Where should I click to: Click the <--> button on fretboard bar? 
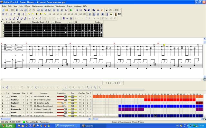point(71,22)
